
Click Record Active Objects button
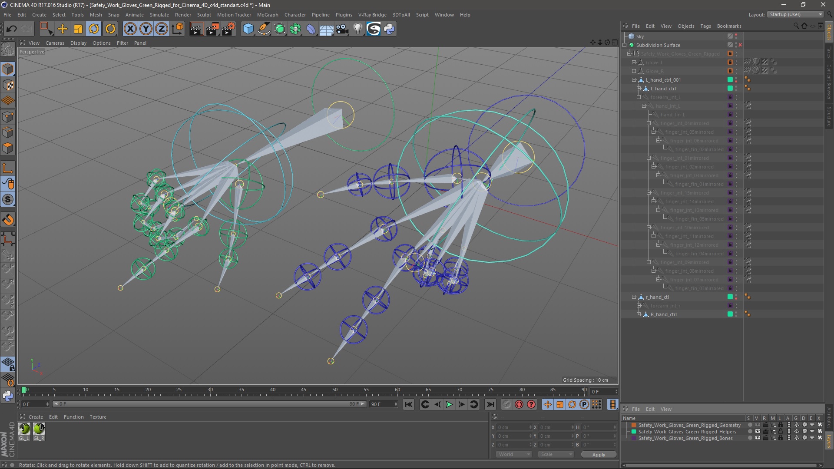(x=507, y=404)
